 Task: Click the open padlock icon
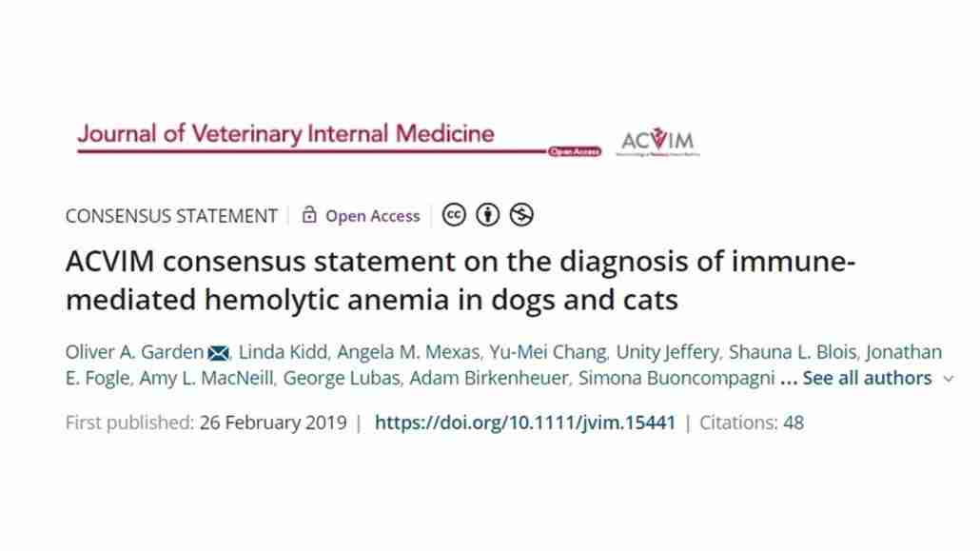coord(309,214)
